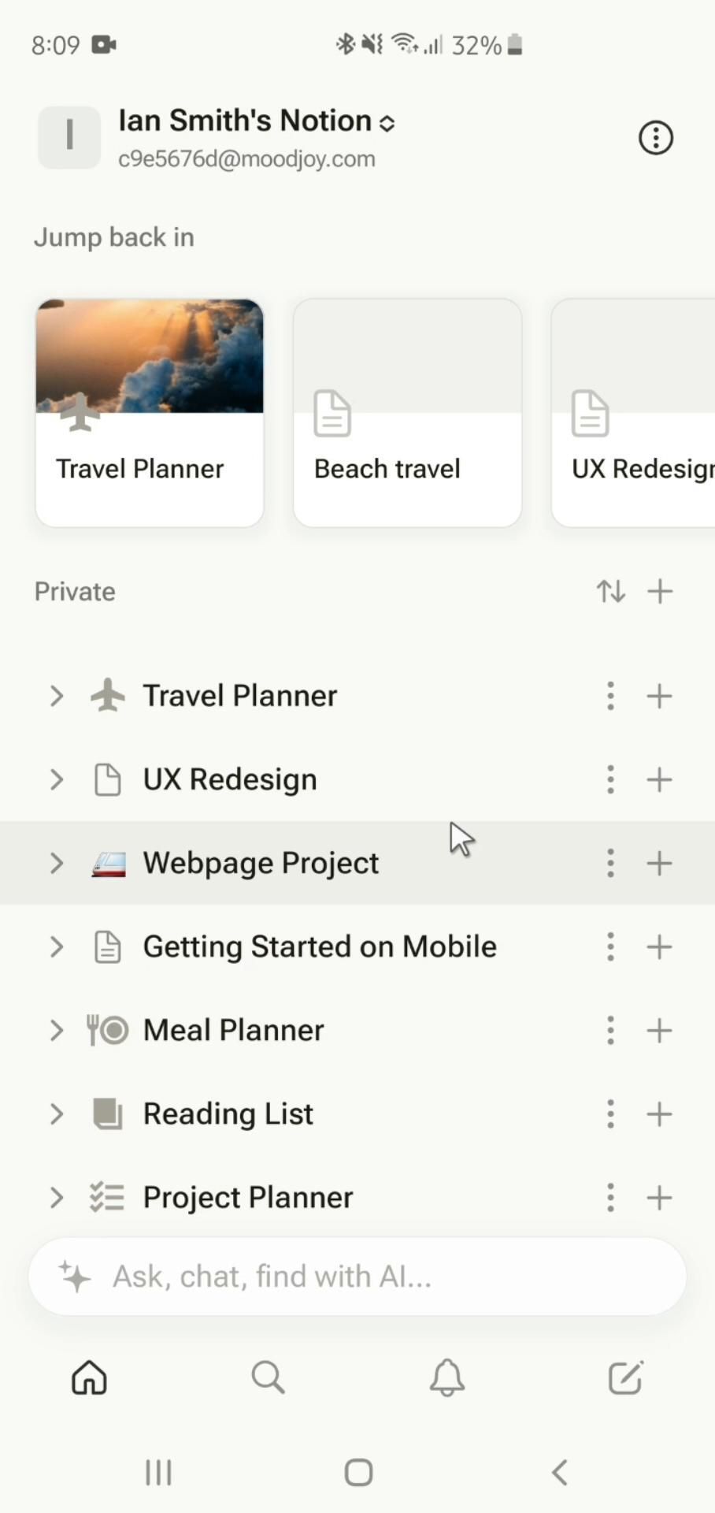
Task: Open more options for Webpage Project
Action: click(610, 863)
